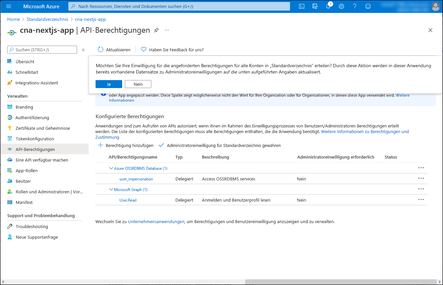The height and width of the screenshot is (285, 443).
Task: Open the feedback smiley icon
Action: 368,6
